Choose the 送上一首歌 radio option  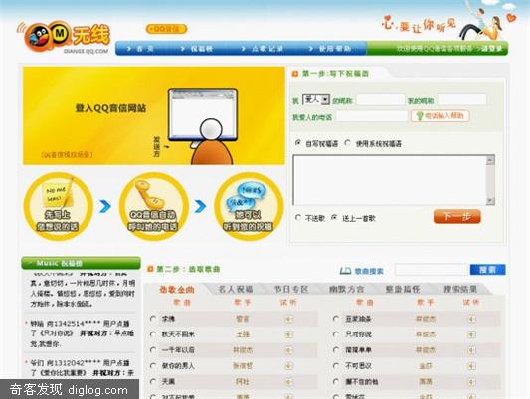(334, 218)
